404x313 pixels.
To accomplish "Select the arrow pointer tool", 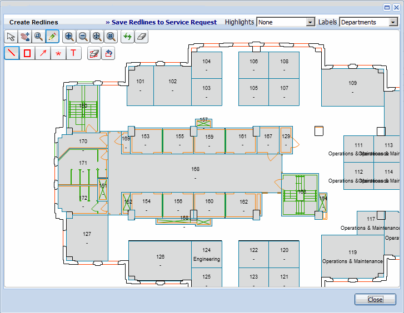I will (11, 37).
